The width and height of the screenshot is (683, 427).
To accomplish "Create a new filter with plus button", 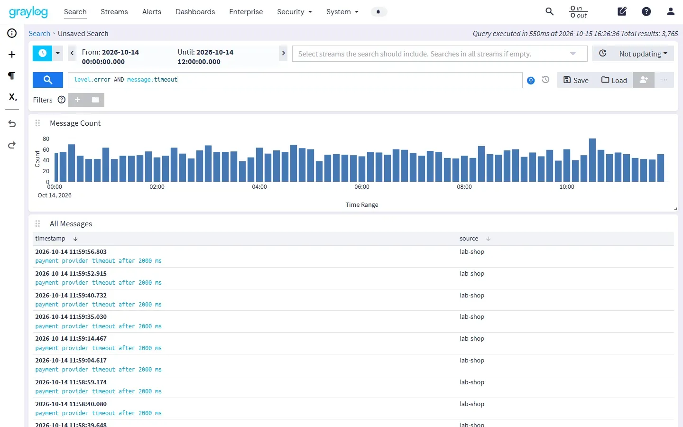I will point(77,100).
